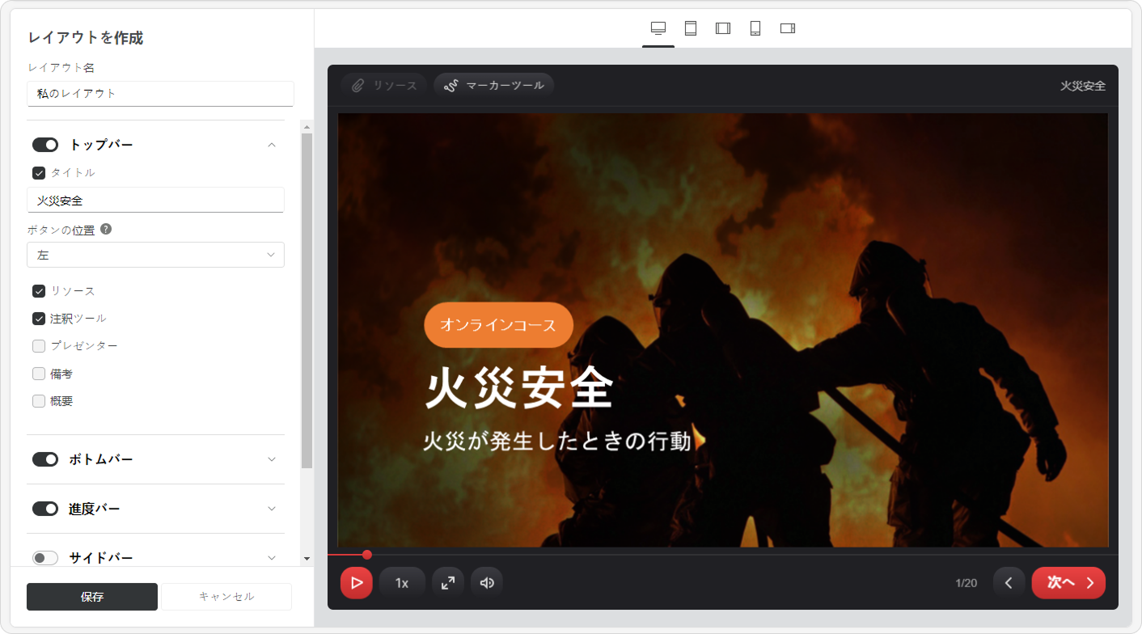Expand the ボトムバー section chevron

272,459
